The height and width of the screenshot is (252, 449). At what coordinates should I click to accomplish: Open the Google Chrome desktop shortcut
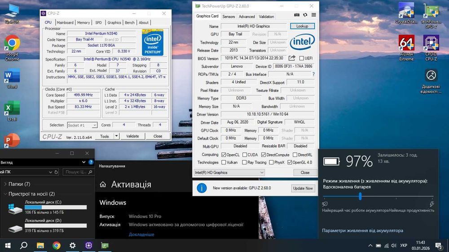pyautogui.click(x=12, y=48)
